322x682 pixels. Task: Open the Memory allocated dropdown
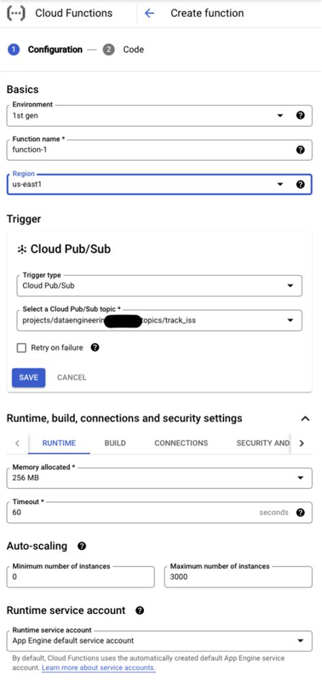coord(159,478)
